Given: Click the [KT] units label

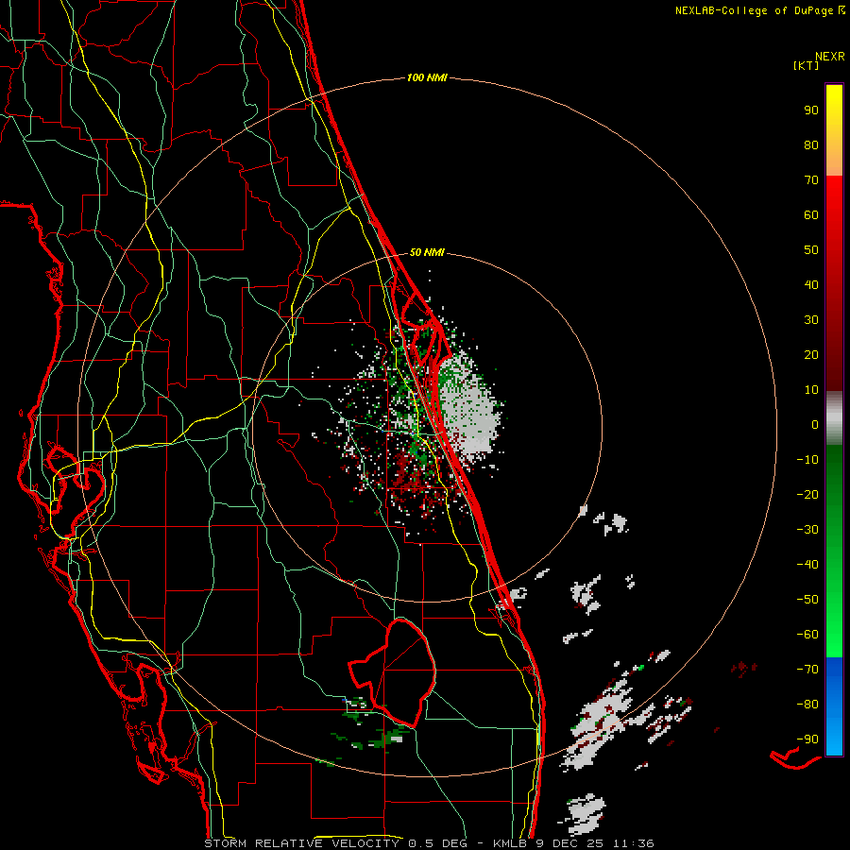Looking at the screenshot, I should (x=807, y=65).
